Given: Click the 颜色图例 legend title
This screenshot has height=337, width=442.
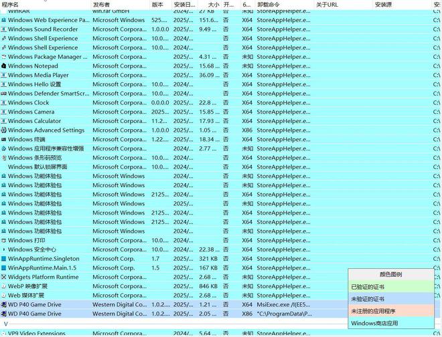Looking at the screenshot, I should [x=390, y=275].
